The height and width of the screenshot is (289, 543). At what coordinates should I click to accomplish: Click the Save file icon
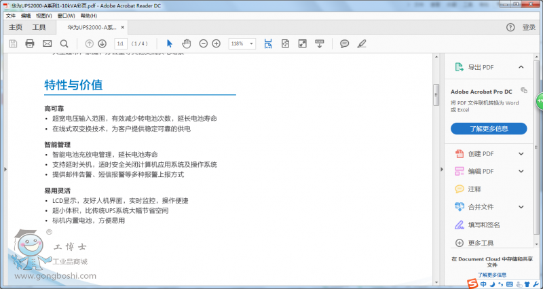tap(13, 43)
